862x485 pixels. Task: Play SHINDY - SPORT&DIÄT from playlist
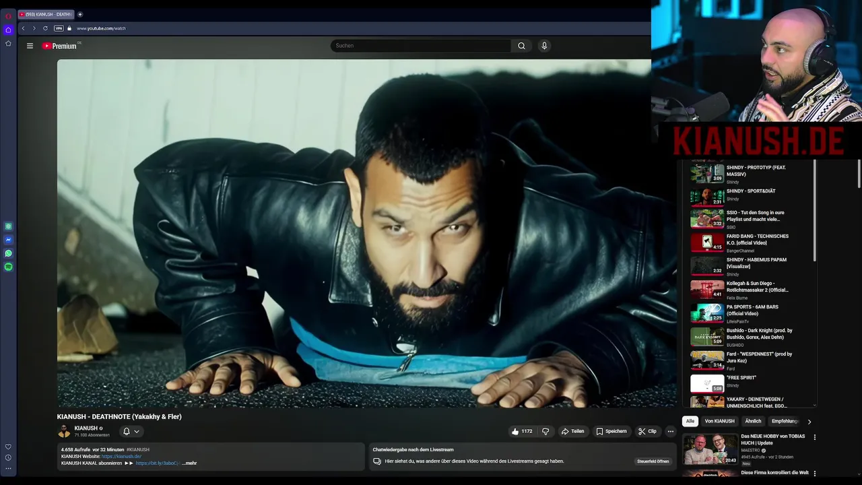[749, 196]
